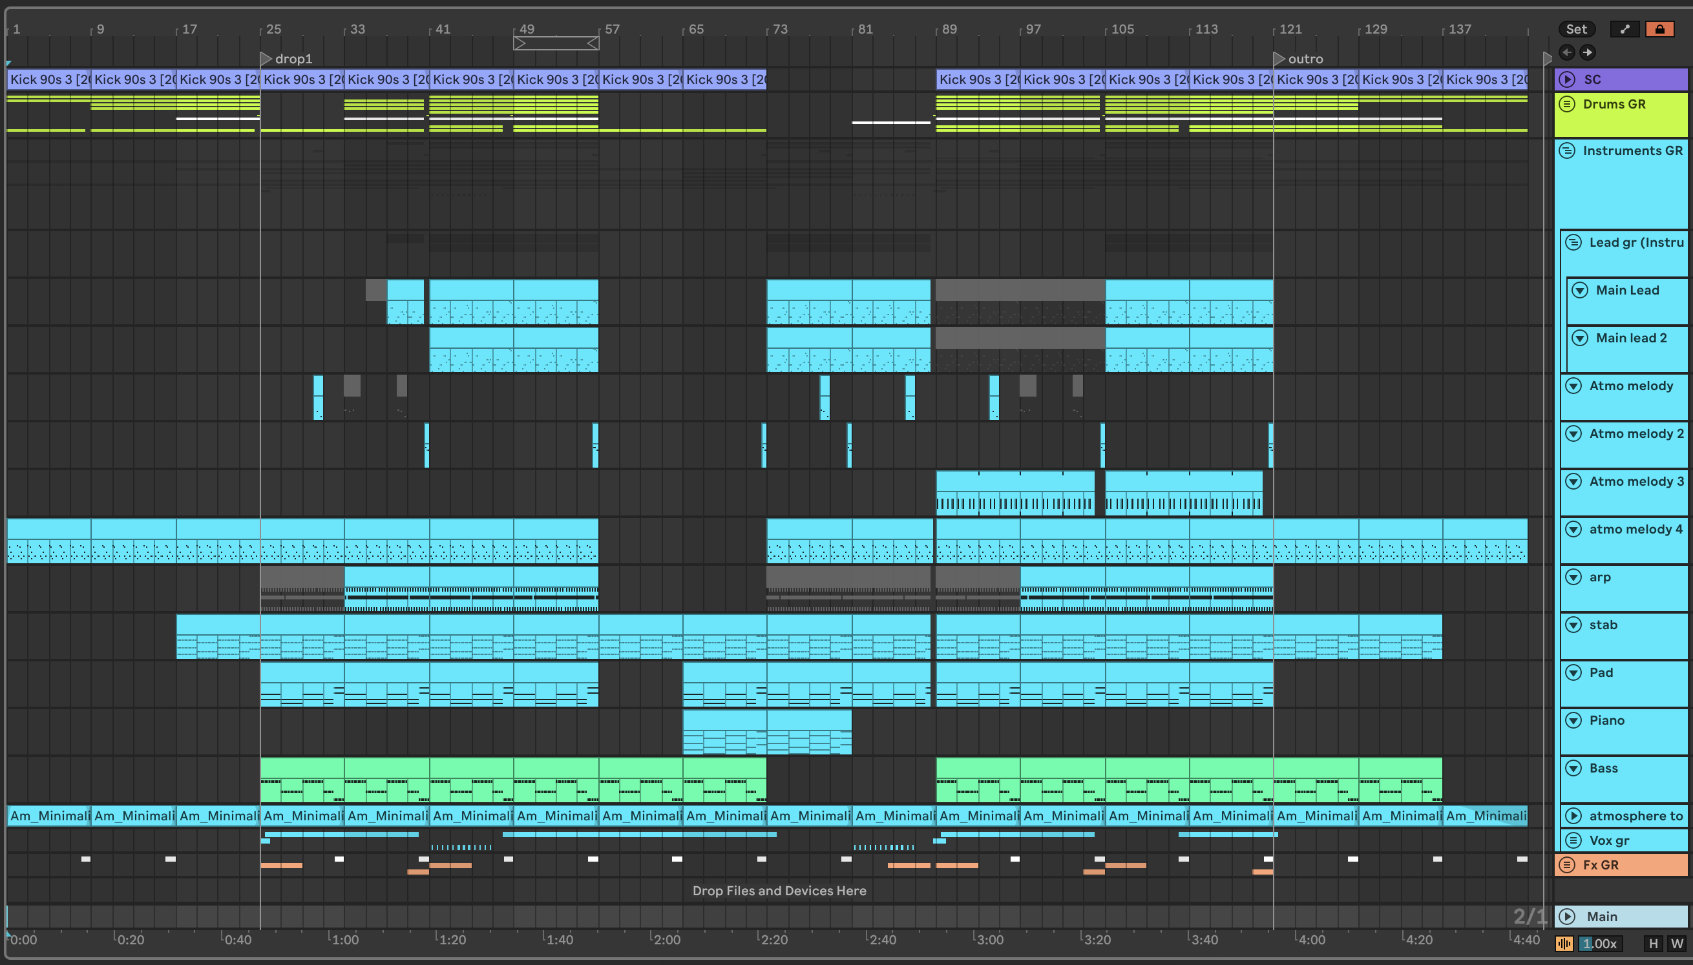
Task: Jump to next locator arrow
Action: [1588, 52]
